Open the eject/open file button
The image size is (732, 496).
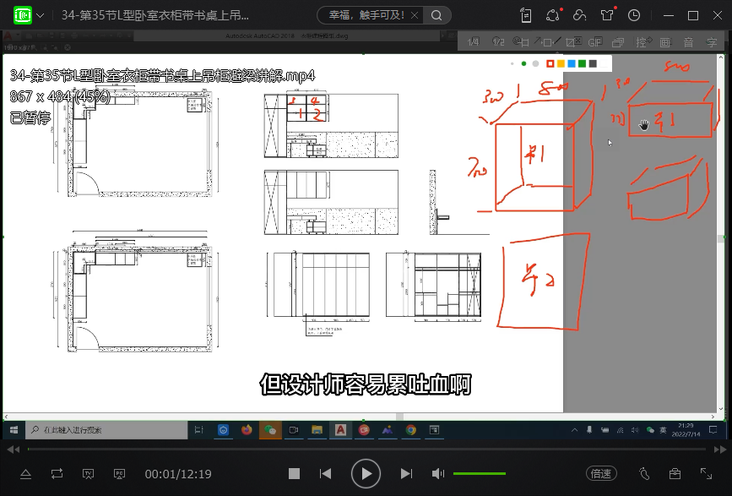point(25,474)
